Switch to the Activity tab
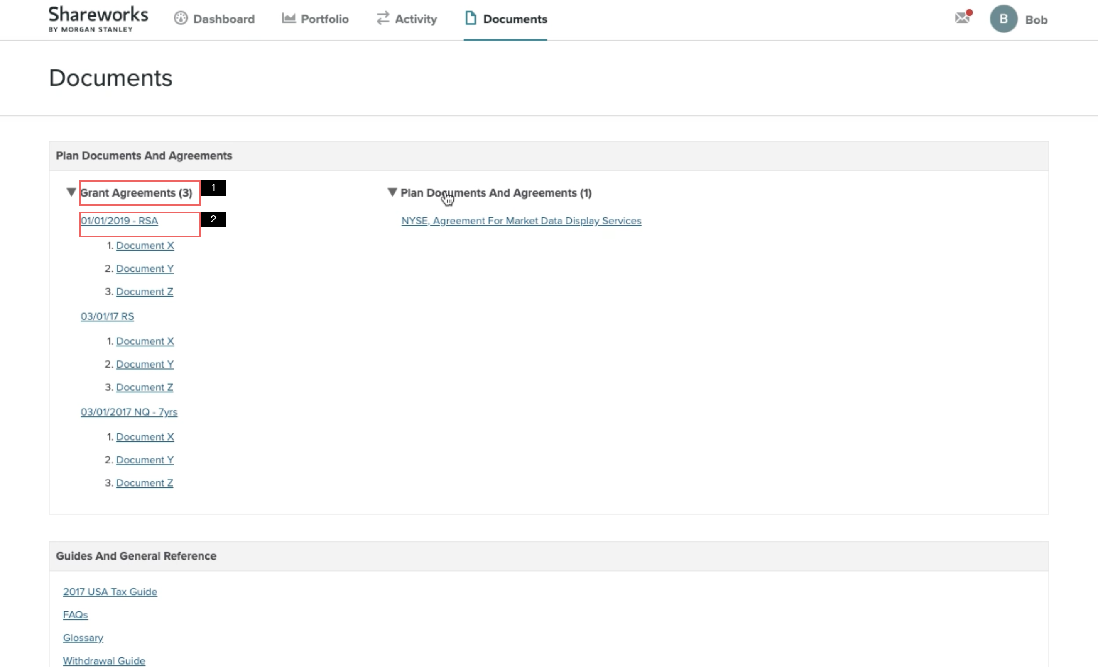 tap(415, 19)
